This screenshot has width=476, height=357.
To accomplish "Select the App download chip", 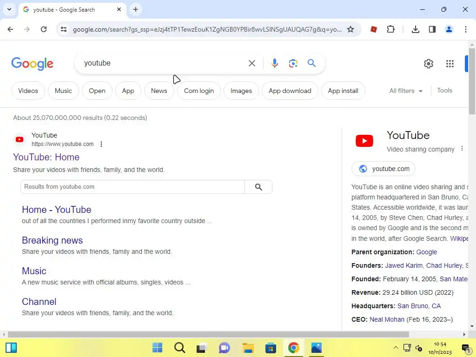I will pyautogui.click(x=290, y=91).
